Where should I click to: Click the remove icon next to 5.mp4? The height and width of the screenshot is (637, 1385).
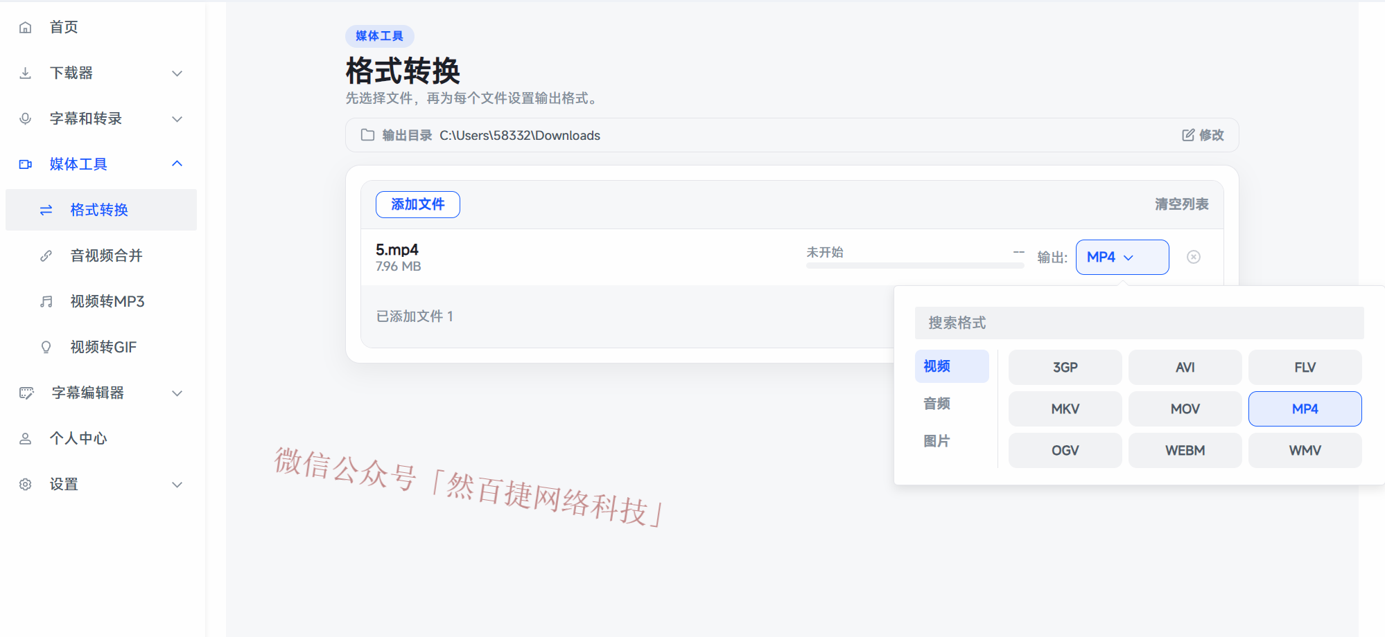(1193, 257)
